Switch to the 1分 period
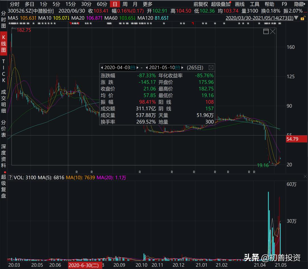The width and height of the screenshot is (308, 269). (x=43, y=4)
